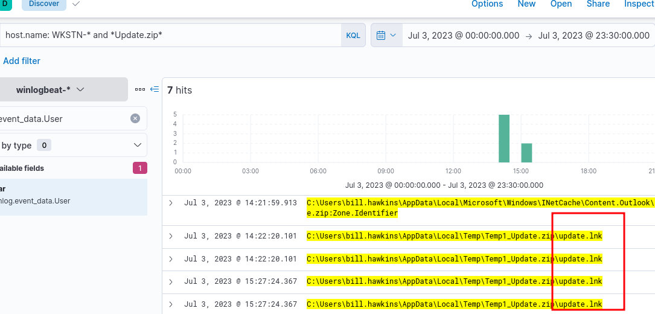Click the green D space avatar

tap(5, 4)
